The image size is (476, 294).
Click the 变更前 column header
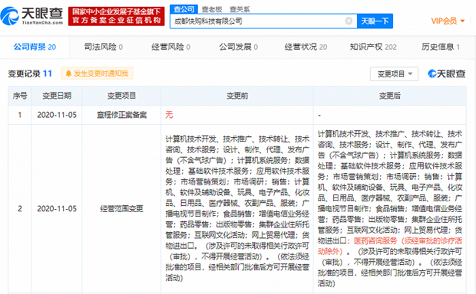click(237, 96)
